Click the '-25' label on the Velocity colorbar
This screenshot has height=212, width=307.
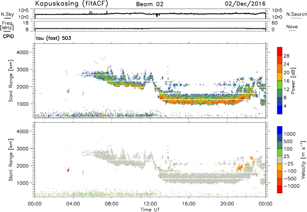(289, 164)
